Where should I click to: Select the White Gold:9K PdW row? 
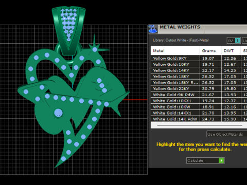tap(199, 95)
